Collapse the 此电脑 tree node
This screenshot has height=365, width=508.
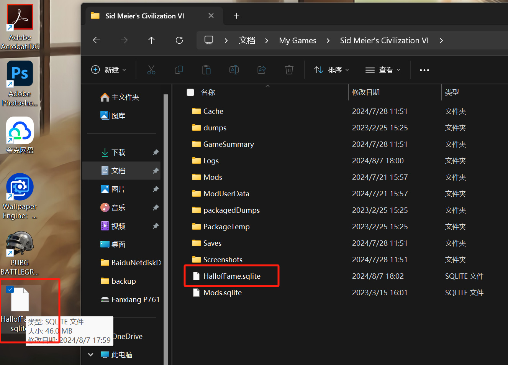(90, 355)
